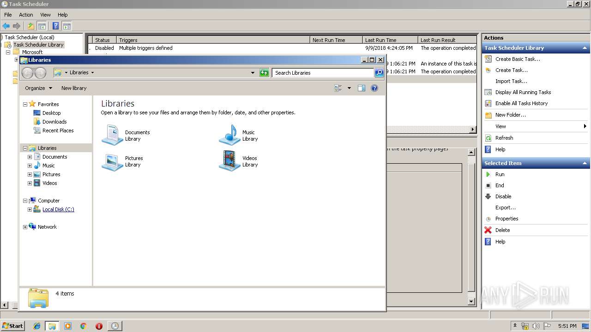Click the Libraries window help icon
The width and height of the screenshot is (591, 332).
374,88
